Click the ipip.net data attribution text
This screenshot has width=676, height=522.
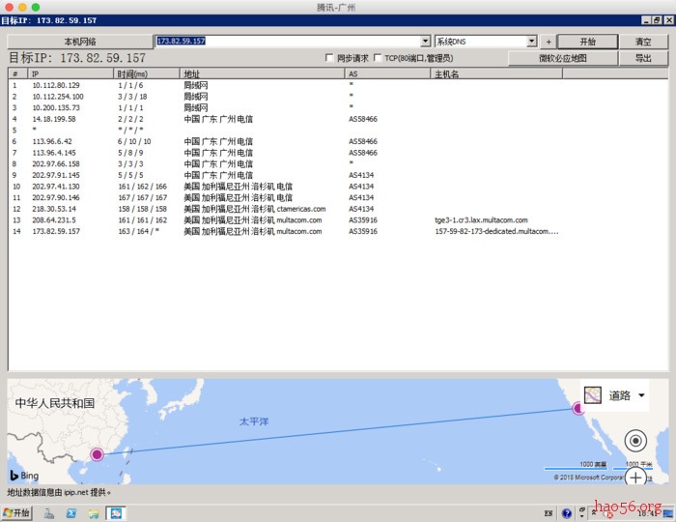pos(59,492)
